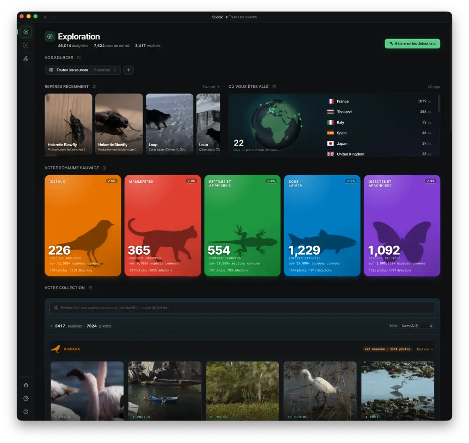Click the bug icon in the sidebar
Image resolution: width=469 pixels, height=443 pixels.
tap(26, 386)
